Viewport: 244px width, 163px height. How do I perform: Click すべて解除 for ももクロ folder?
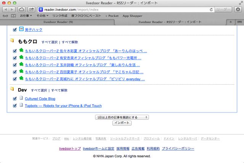(x=70, y=42)
